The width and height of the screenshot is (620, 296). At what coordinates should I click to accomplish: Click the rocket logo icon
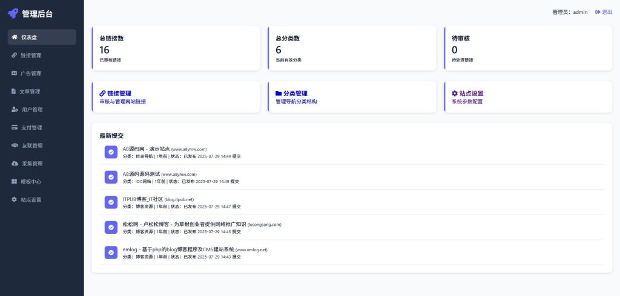click(13, 13)
